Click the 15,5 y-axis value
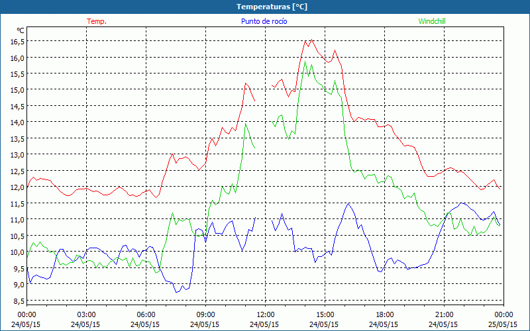Image resolution: width=530 pixels, height=331 pixels. (x=18, y=73)
